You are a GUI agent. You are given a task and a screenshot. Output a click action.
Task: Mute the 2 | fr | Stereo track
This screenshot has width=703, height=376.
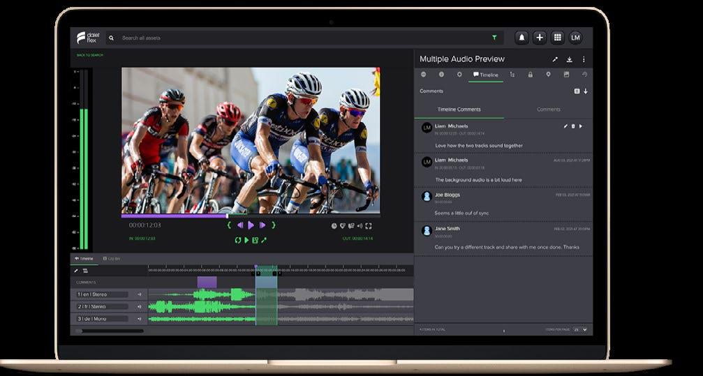tap(140, 306)
